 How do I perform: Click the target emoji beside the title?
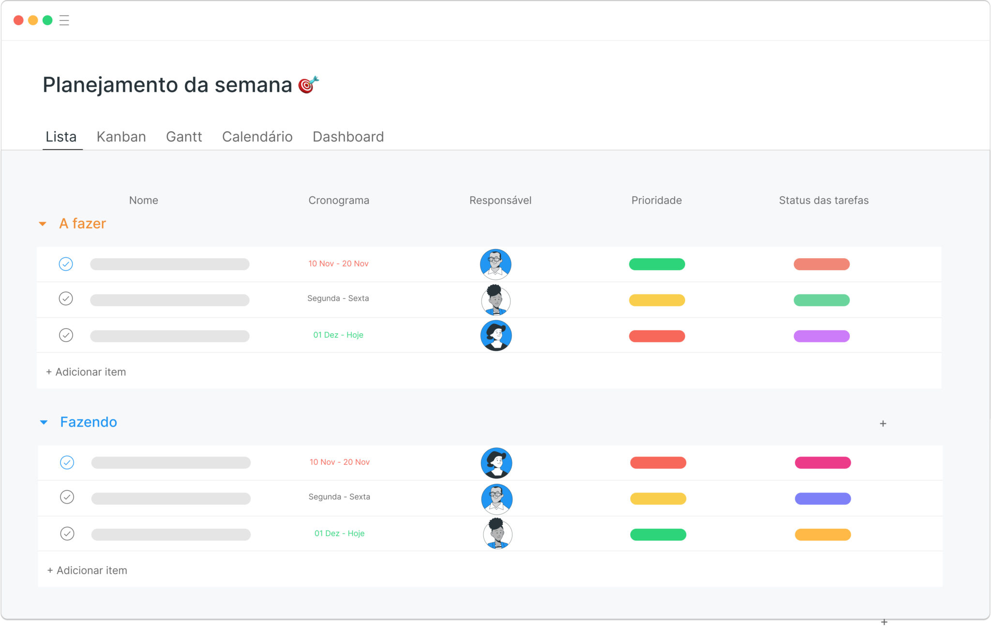tap(308, 85)
